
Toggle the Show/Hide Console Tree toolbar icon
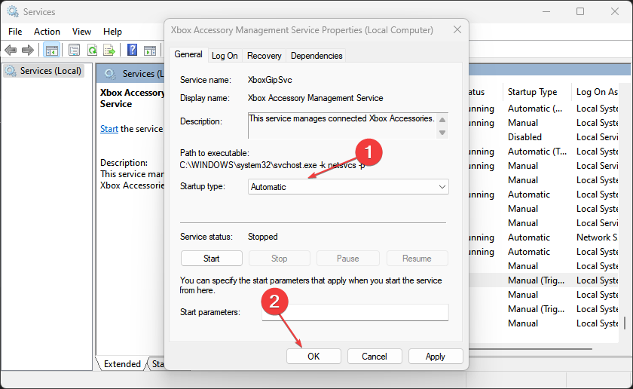tap(52, 51)
